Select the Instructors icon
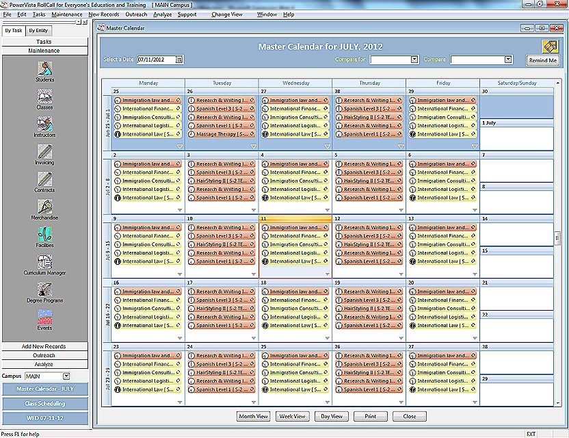 [44, 124]
